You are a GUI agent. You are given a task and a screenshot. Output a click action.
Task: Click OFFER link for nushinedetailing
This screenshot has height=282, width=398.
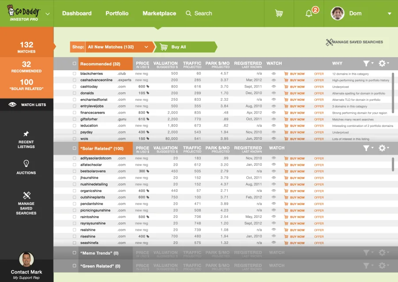tap(319, 184)
